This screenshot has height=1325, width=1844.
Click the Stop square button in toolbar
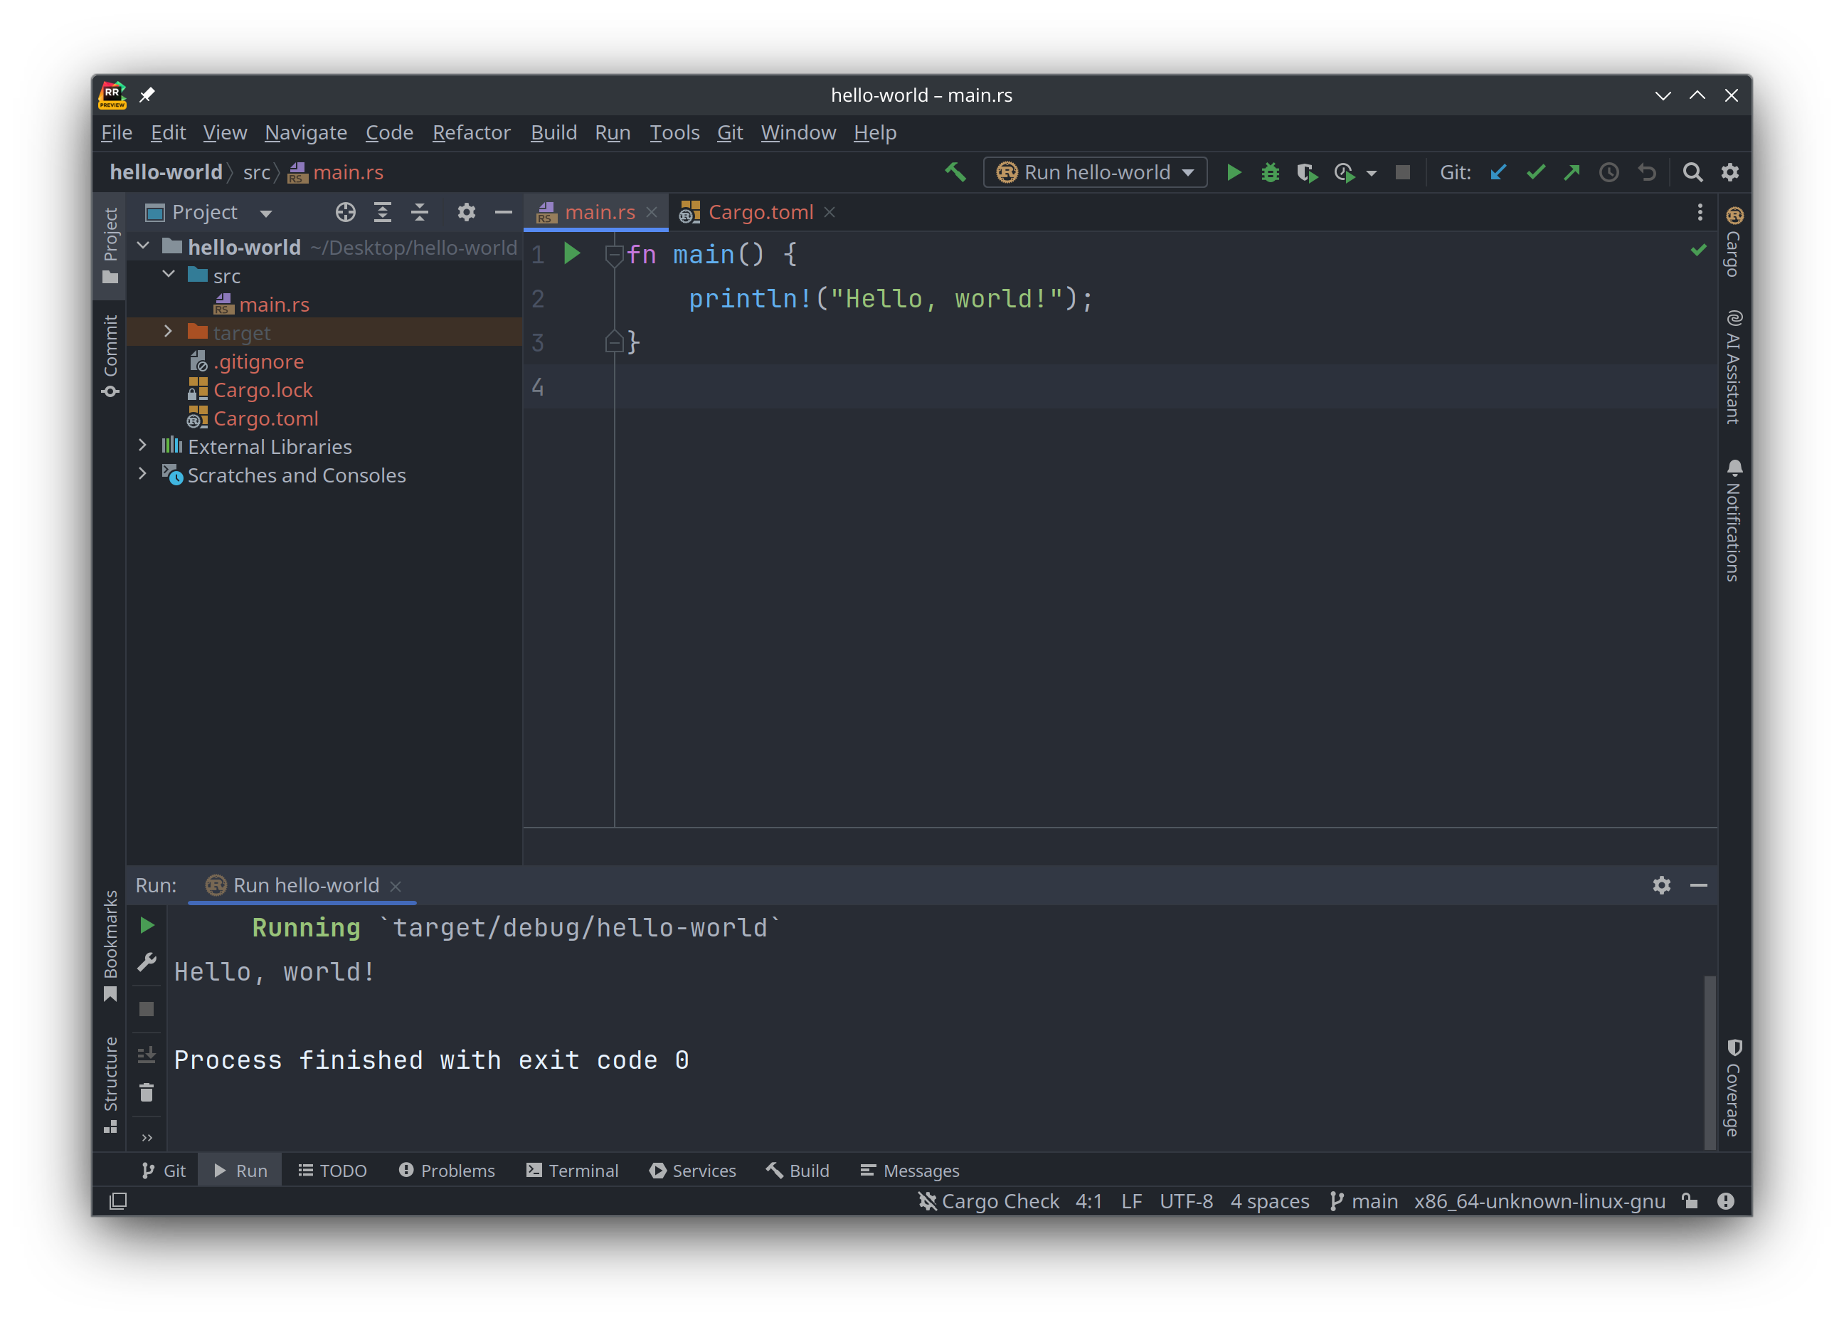coord(1402,172)
